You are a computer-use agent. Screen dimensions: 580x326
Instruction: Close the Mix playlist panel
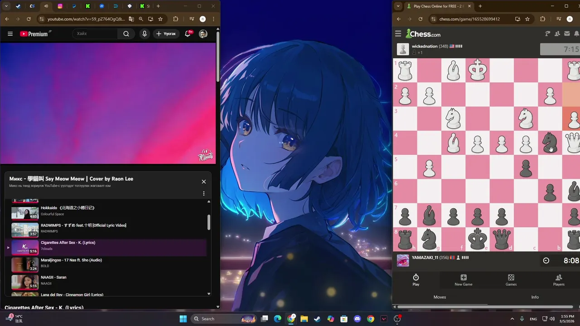click(x=203, y=182)
